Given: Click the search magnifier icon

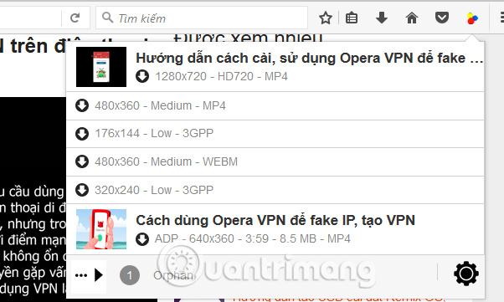Looking at the screenshot, I should (107, 18).
